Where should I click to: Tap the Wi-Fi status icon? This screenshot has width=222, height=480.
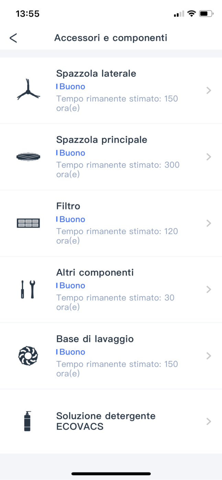[x=191, y=14]
